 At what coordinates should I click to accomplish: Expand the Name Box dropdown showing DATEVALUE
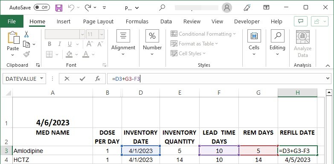[41, 79]
